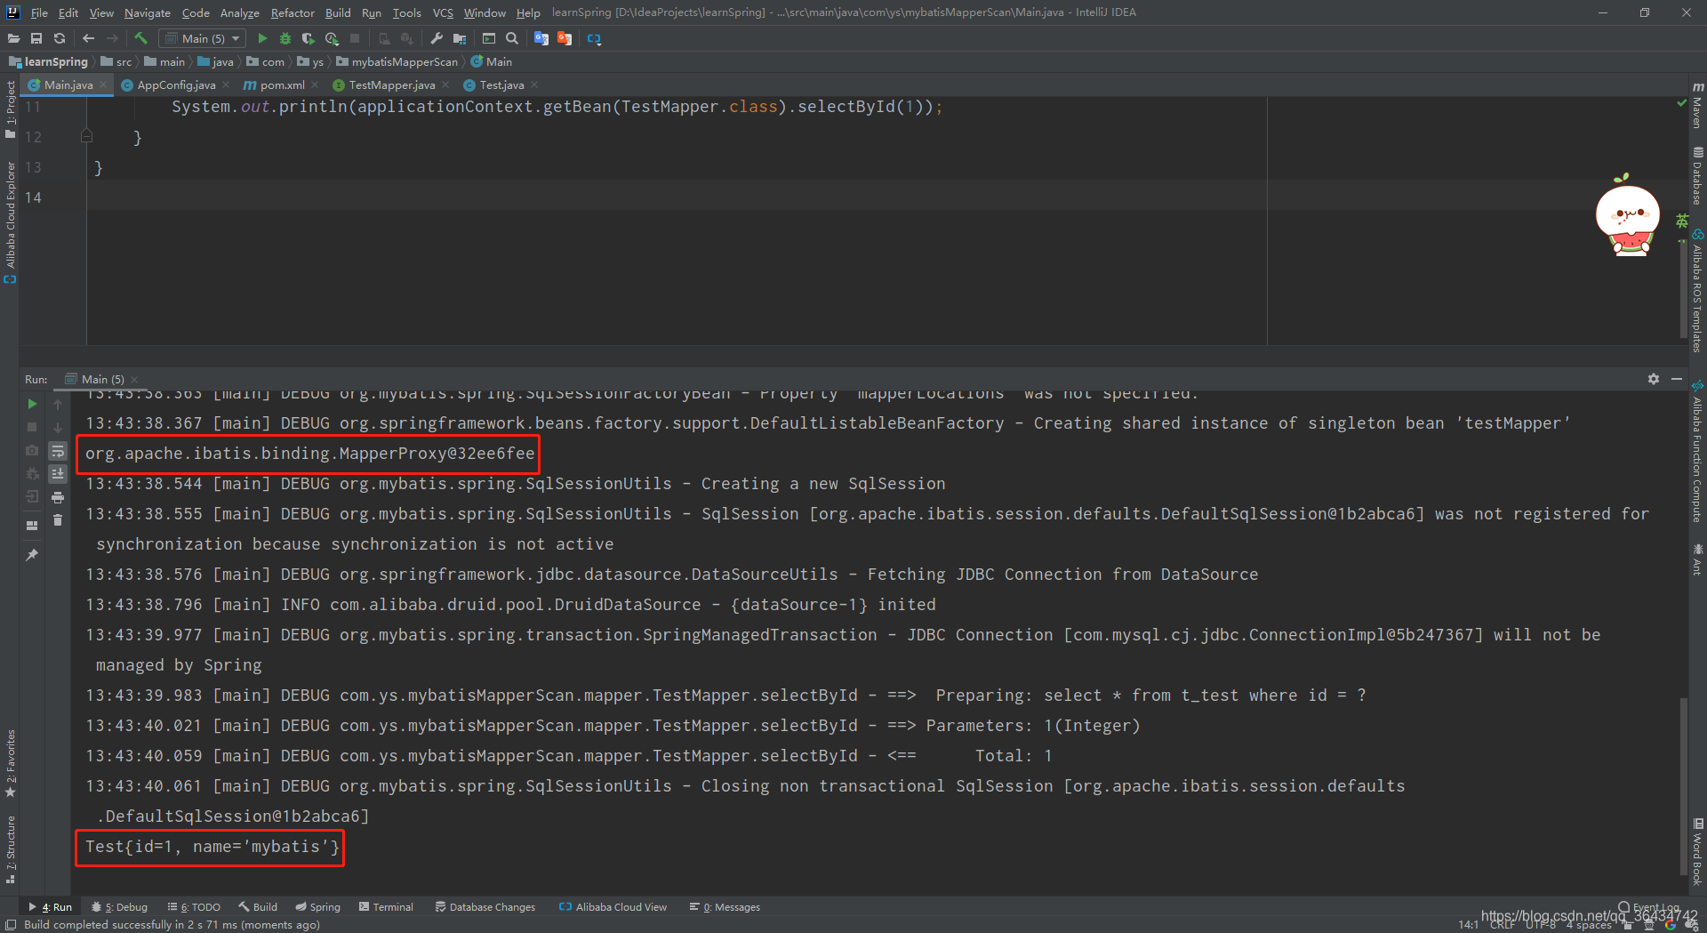Rerun Main from Run panel play icon
Screen dimensions: 1707x933
[32, 404]
